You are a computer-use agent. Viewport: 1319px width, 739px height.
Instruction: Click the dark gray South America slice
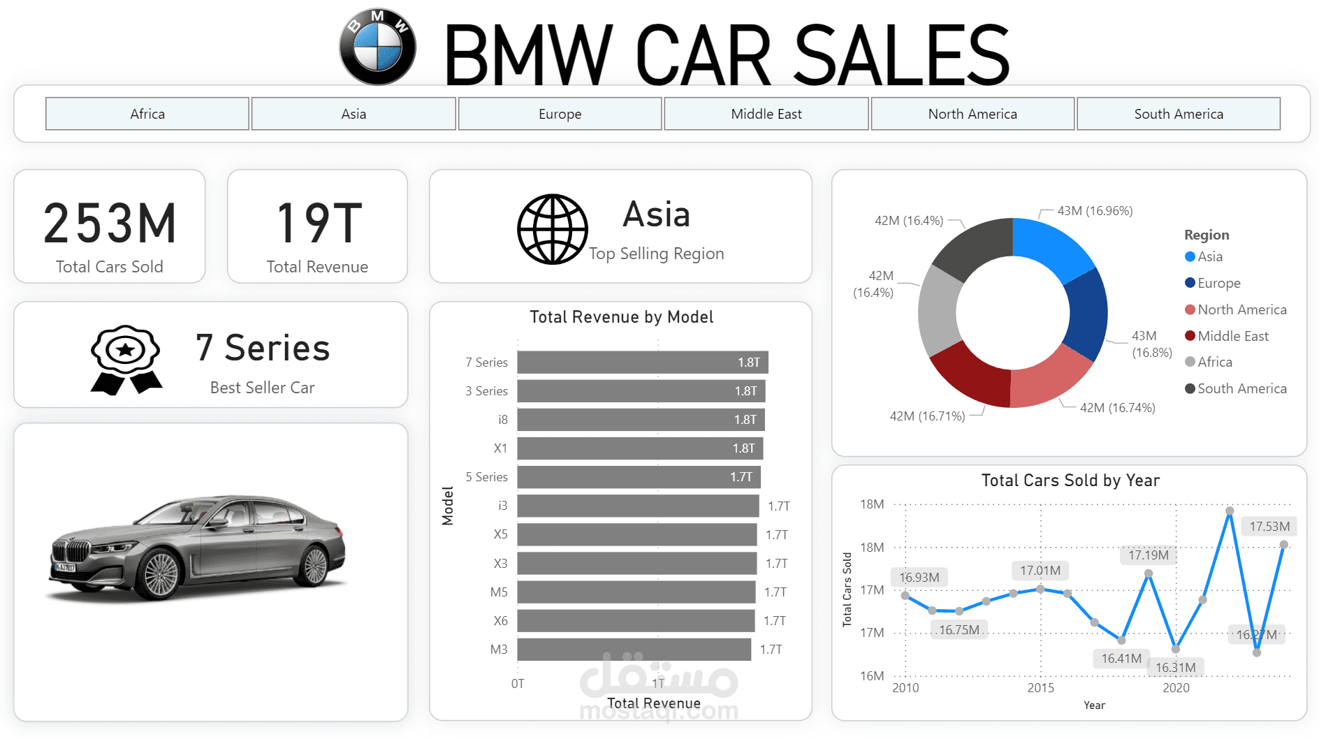point(976,246)
